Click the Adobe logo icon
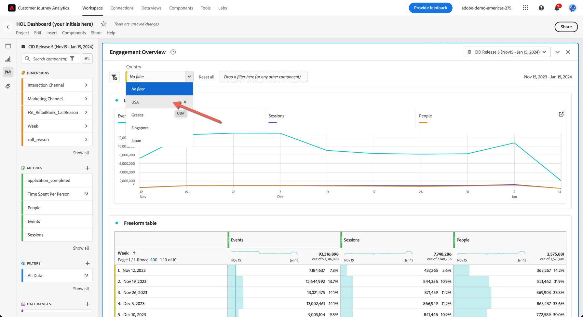The width and height of the screenshot is (583, 317). tap(12, 8)
